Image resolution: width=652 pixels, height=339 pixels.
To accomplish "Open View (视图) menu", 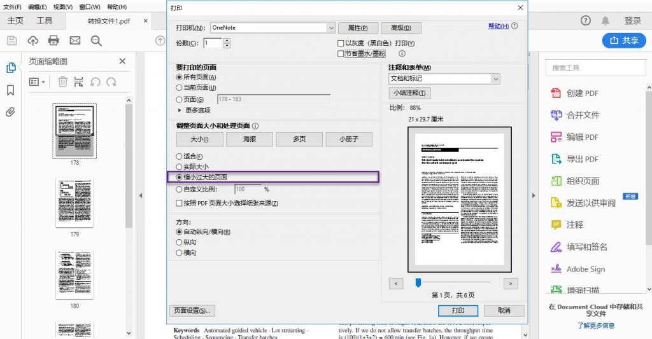I will (63, 7).
